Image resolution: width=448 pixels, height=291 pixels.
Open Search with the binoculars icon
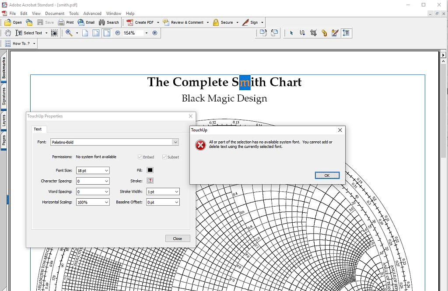tap(101, 22)
